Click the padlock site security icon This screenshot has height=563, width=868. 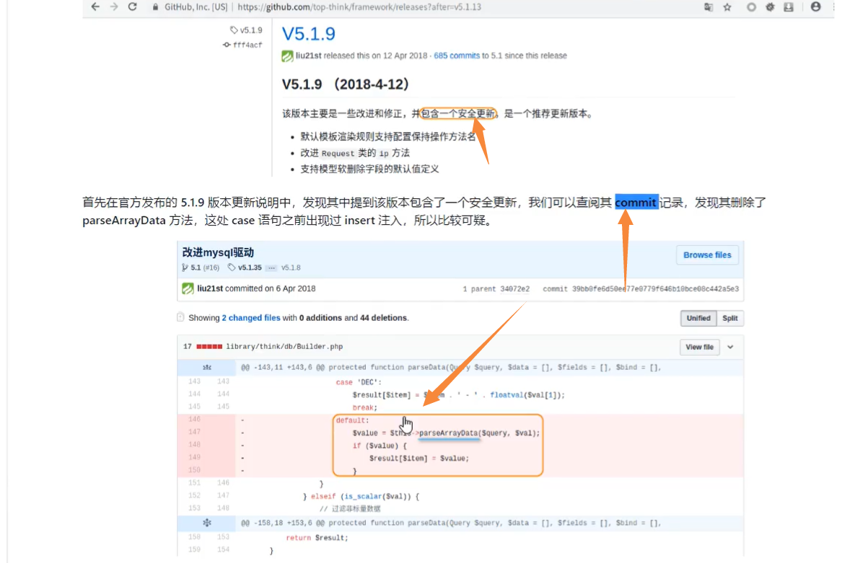click(x=156, y=6)
